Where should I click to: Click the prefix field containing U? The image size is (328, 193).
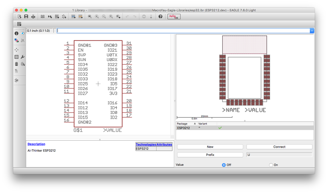279,155
